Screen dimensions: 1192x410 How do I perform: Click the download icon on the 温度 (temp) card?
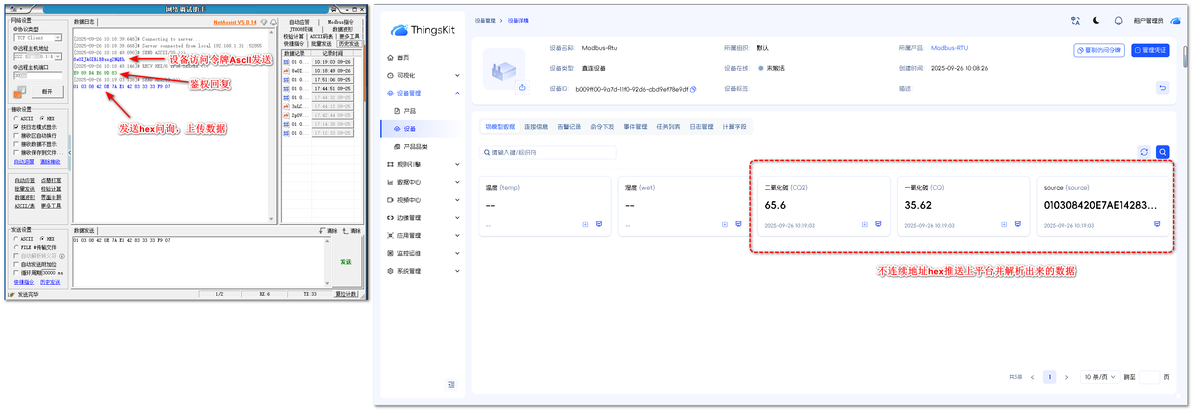point(585,224)
